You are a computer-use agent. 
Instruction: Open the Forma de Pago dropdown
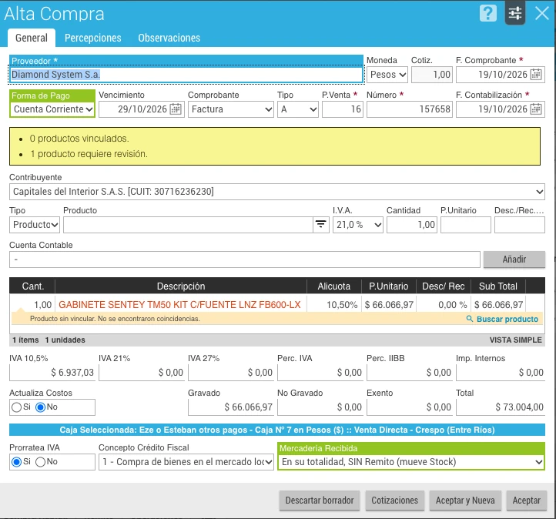tap(52, 109)
